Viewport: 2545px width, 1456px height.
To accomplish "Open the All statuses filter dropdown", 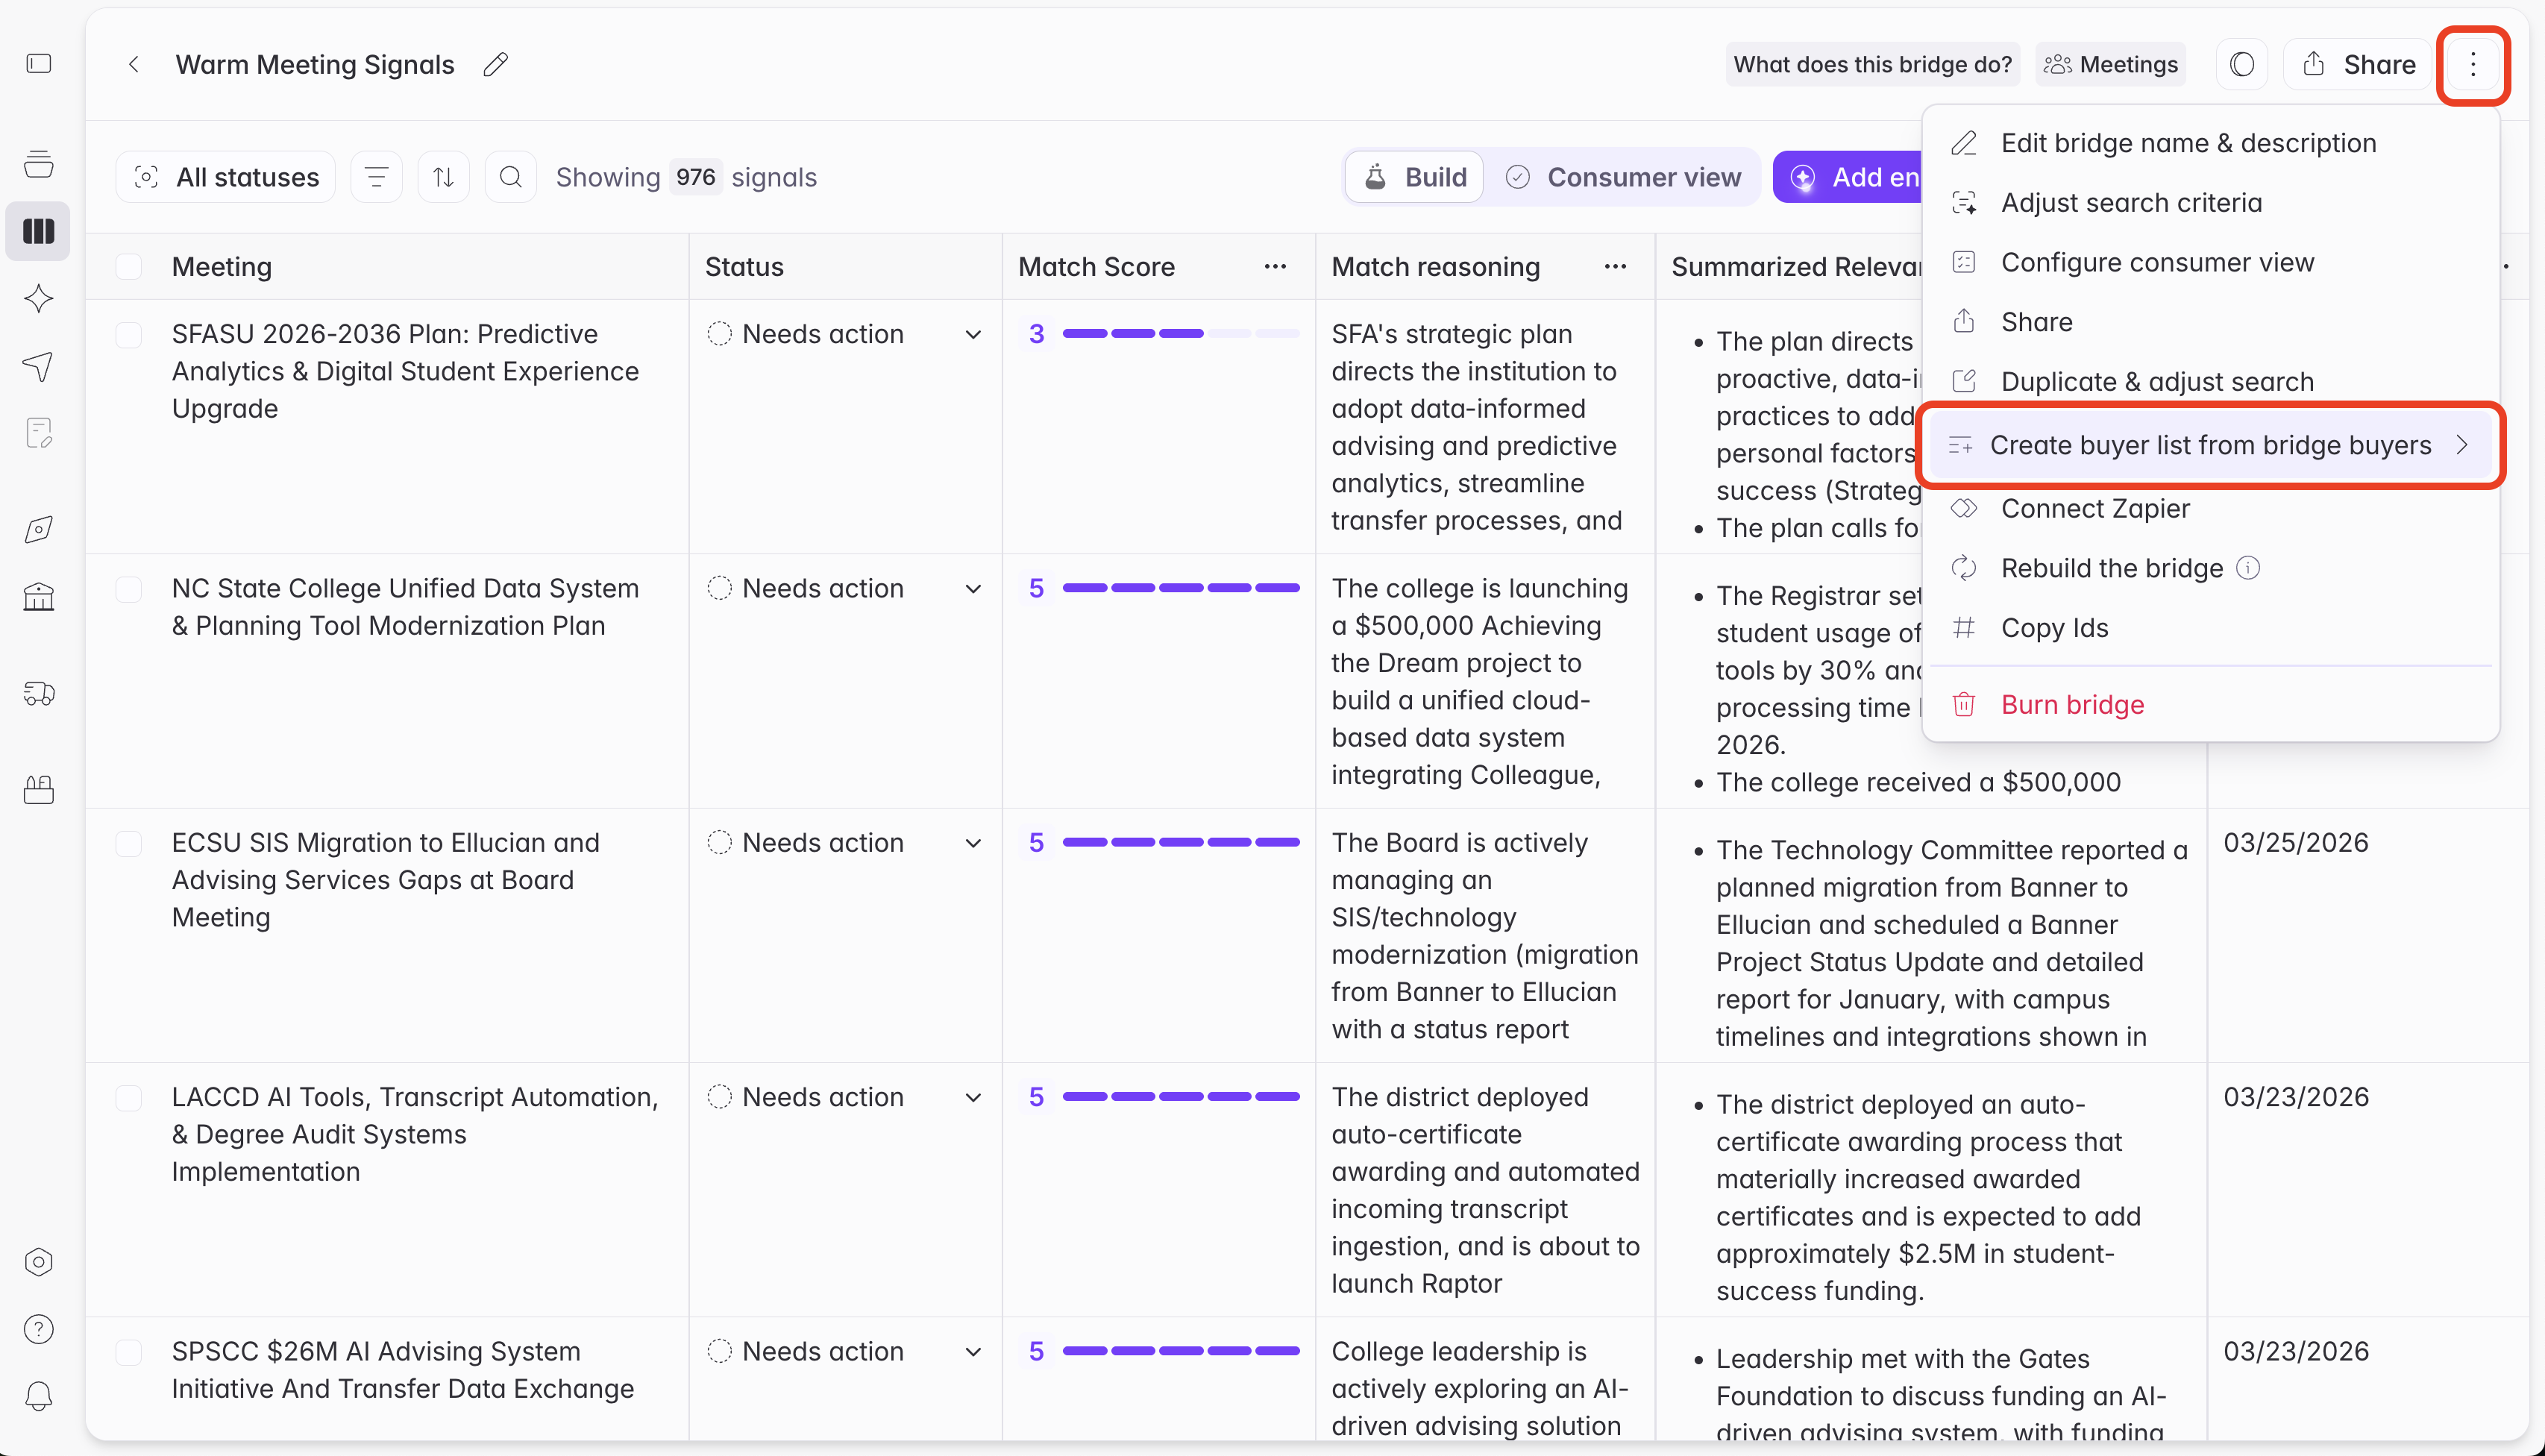I will [x=226, y=177].
